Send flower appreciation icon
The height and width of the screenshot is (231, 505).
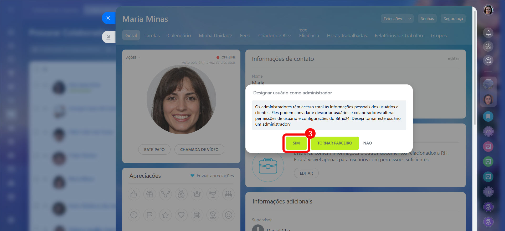tap(213, 215)
